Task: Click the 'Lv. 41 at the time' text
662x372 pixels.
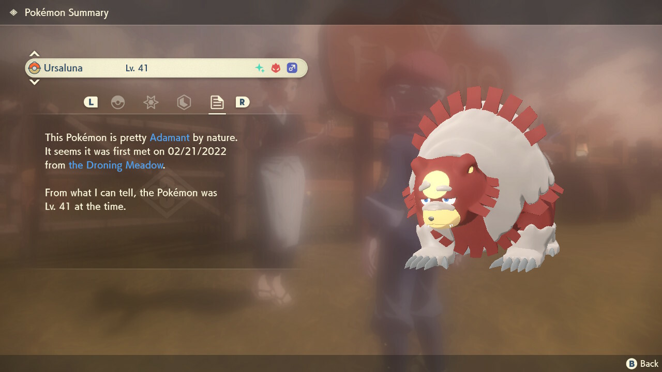Action: click(85, 206)
